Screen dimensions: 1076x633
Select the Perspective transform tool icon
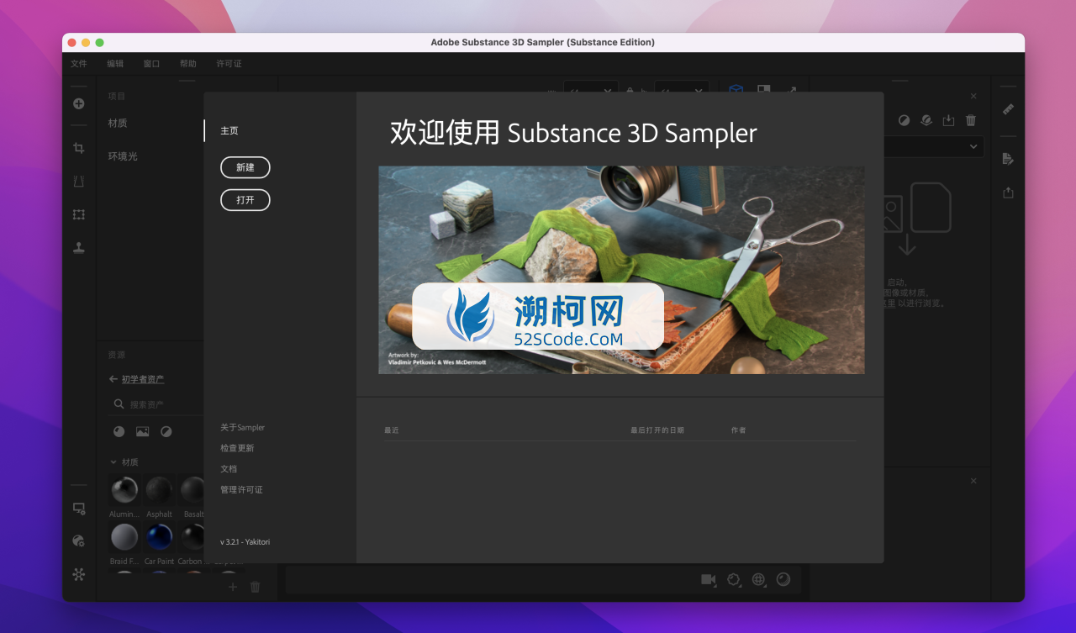coord(78,181)
